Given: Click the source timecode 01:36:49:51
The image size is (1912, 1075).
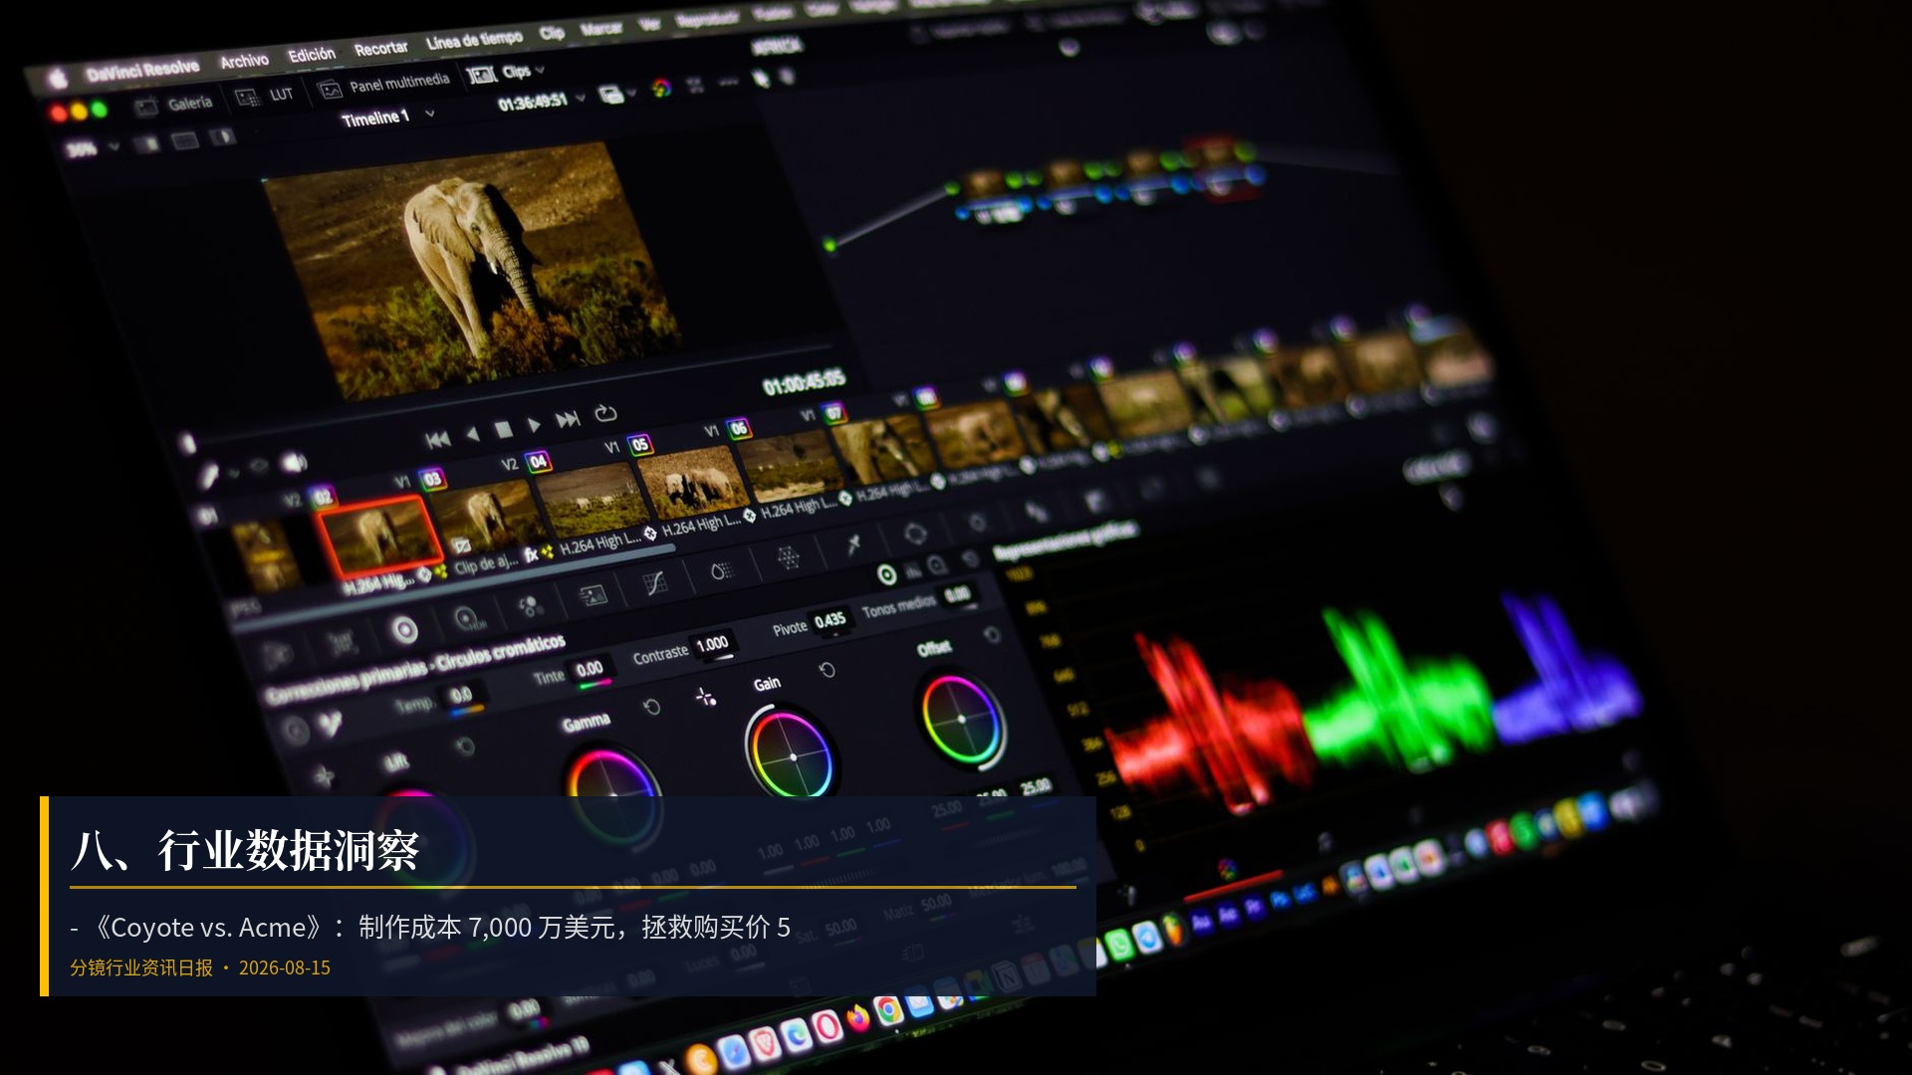Looking at the screenshot, I should [x=533, y=102].
